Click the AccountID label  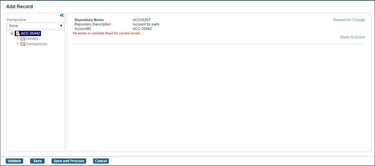[83, 29]
